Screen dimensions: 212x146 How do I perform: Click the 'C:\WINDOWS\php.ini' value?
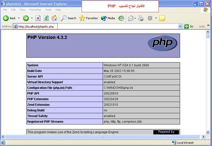point(118,88)
